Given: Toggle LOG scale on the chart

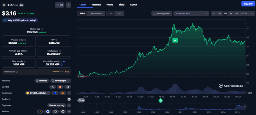Looking at the screenshot, I should tap(245, 14).
